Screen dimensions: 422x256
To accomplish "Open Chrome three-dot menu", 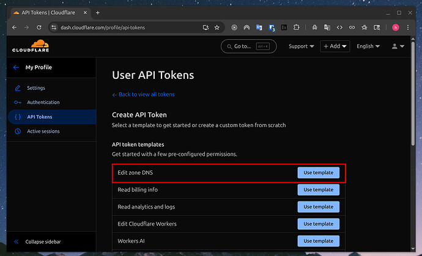I will 408,27.
